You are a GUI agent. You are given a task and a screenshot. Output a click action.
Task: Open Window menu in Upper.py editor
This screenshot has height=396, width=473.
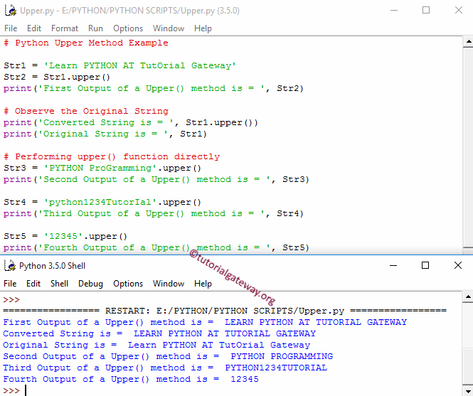click(x=169, y=28)
